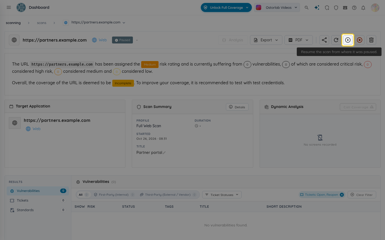Remove the Tickets: Open, Reopen filter chip

pyautogui.click(x=342, y=195)
